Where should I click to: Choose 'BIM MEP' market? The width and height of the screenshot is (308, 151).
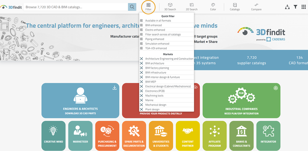pos(166,82)
